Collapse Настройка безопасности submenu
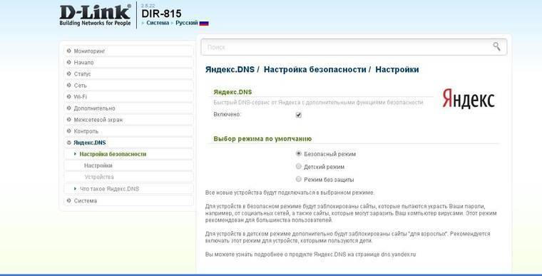Image resolution: width=542 pixels, height=276 pixels. pos(75,154)
